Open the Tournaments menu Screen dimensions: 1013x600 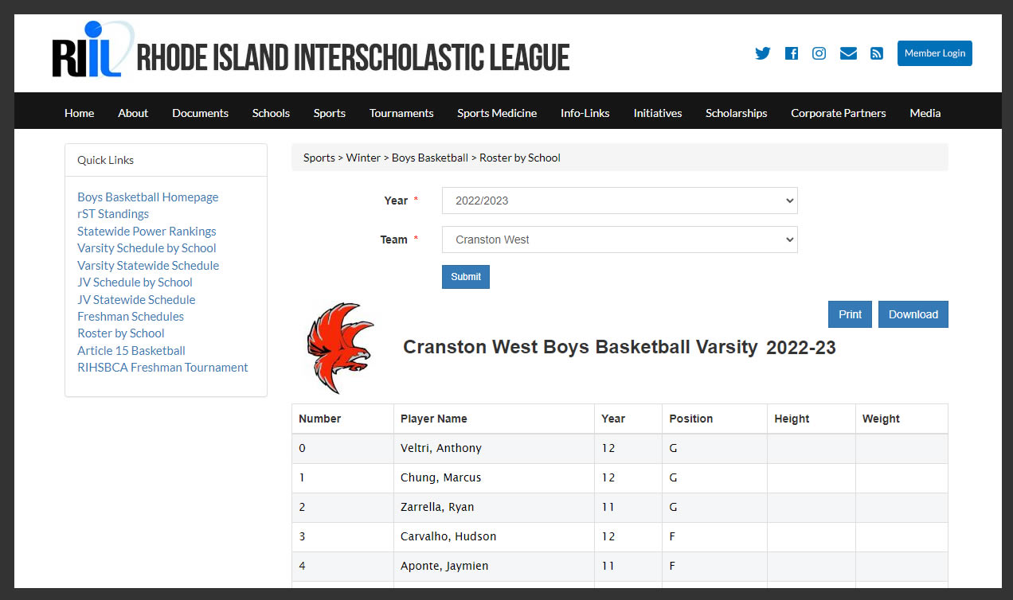click(x=401, y=113)
